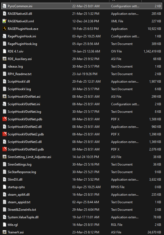Select the file name PyroCommon.ini
Image resolution: width=164 pixels, height=235 pixels.
[20, 6]
